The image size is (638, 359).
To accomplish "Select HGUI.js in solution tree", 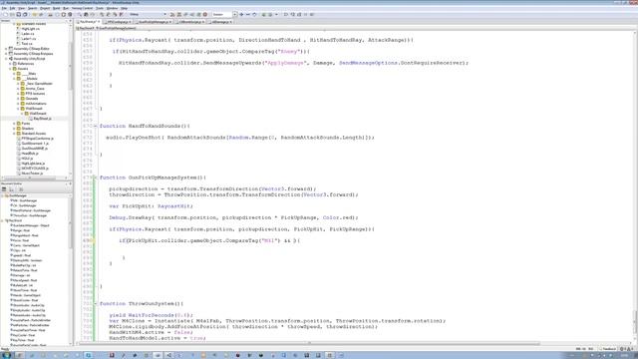I will [x=27, y=159].
